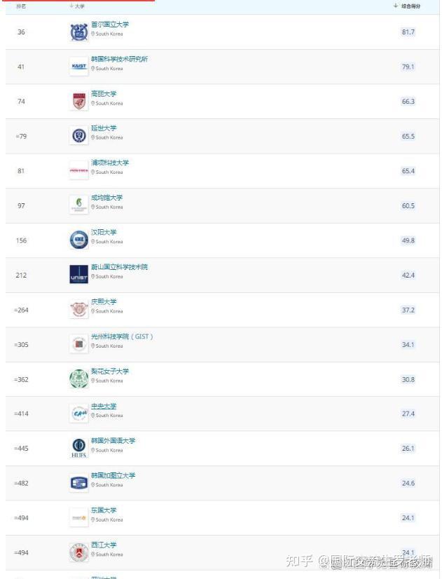
Task: Sort by the 大学 column header
Action: point(80,6)
